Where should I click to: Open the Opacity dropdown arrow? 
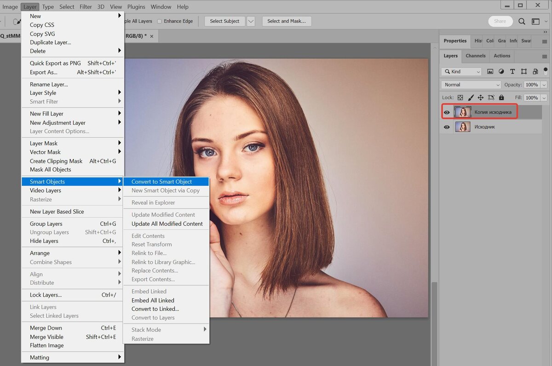click(544, 85)
